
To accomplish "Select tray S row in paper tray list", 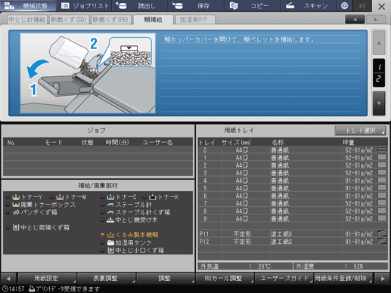I will [x=293, y=150].
